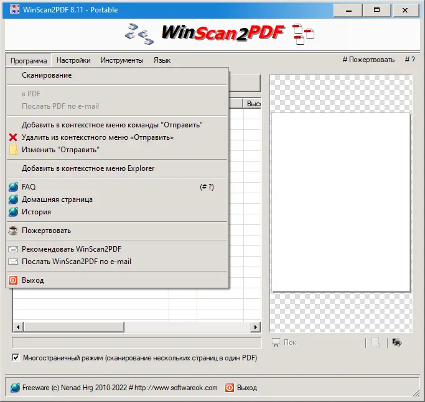Click the globe icon beside FAQ
Image resolution: width=425 pixels, height=402 pixels.
pyautogui.click(x=13, y=187)
